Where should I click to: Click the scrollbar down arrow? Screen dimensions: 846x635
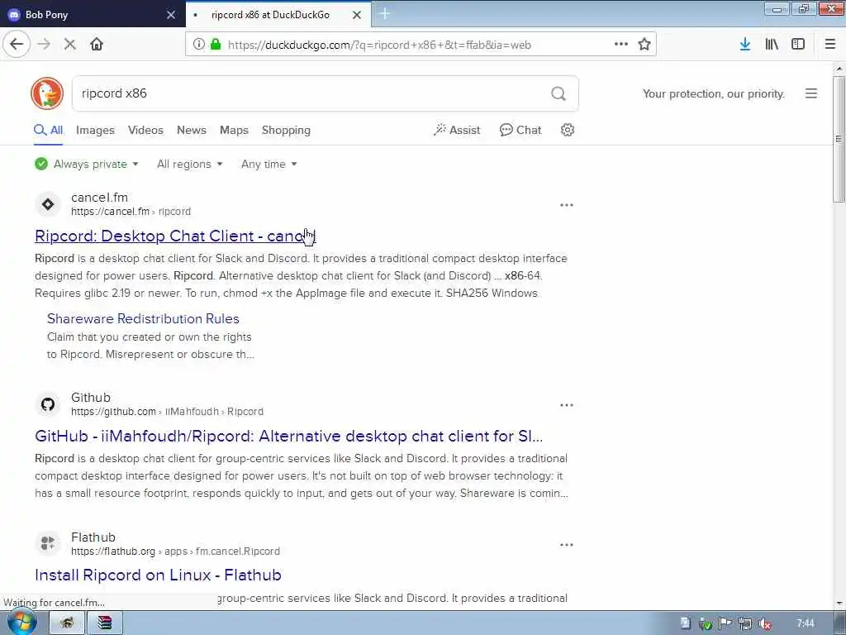point(839,604)
